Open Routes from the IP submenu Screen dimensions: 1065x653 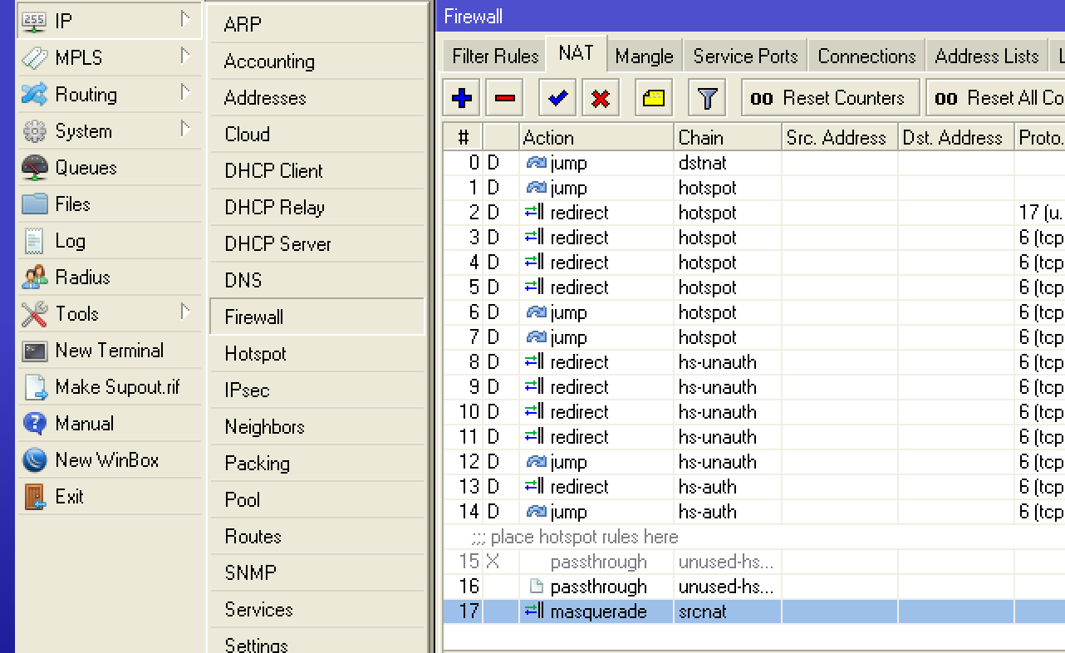[x=316, y=537]
